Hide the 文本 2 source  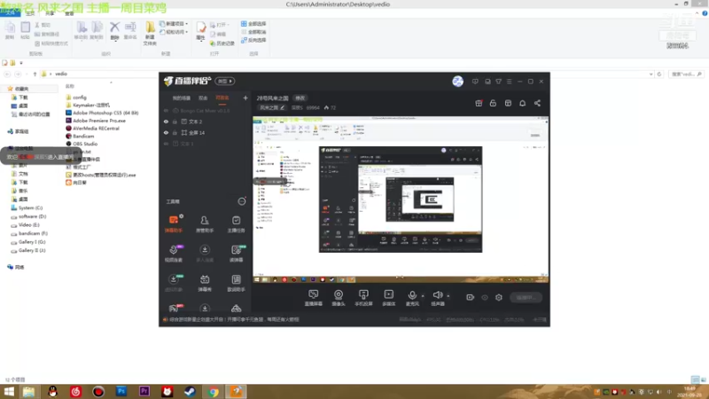(166, 121)
